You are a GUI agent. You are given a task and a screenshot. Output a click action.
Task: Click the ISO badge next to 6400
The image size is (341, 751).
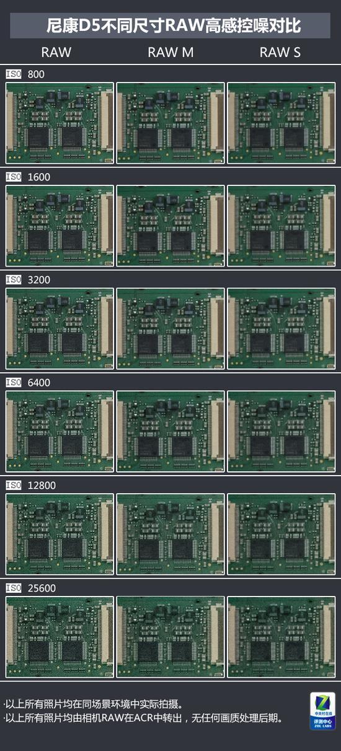click(x=14, y=383)
